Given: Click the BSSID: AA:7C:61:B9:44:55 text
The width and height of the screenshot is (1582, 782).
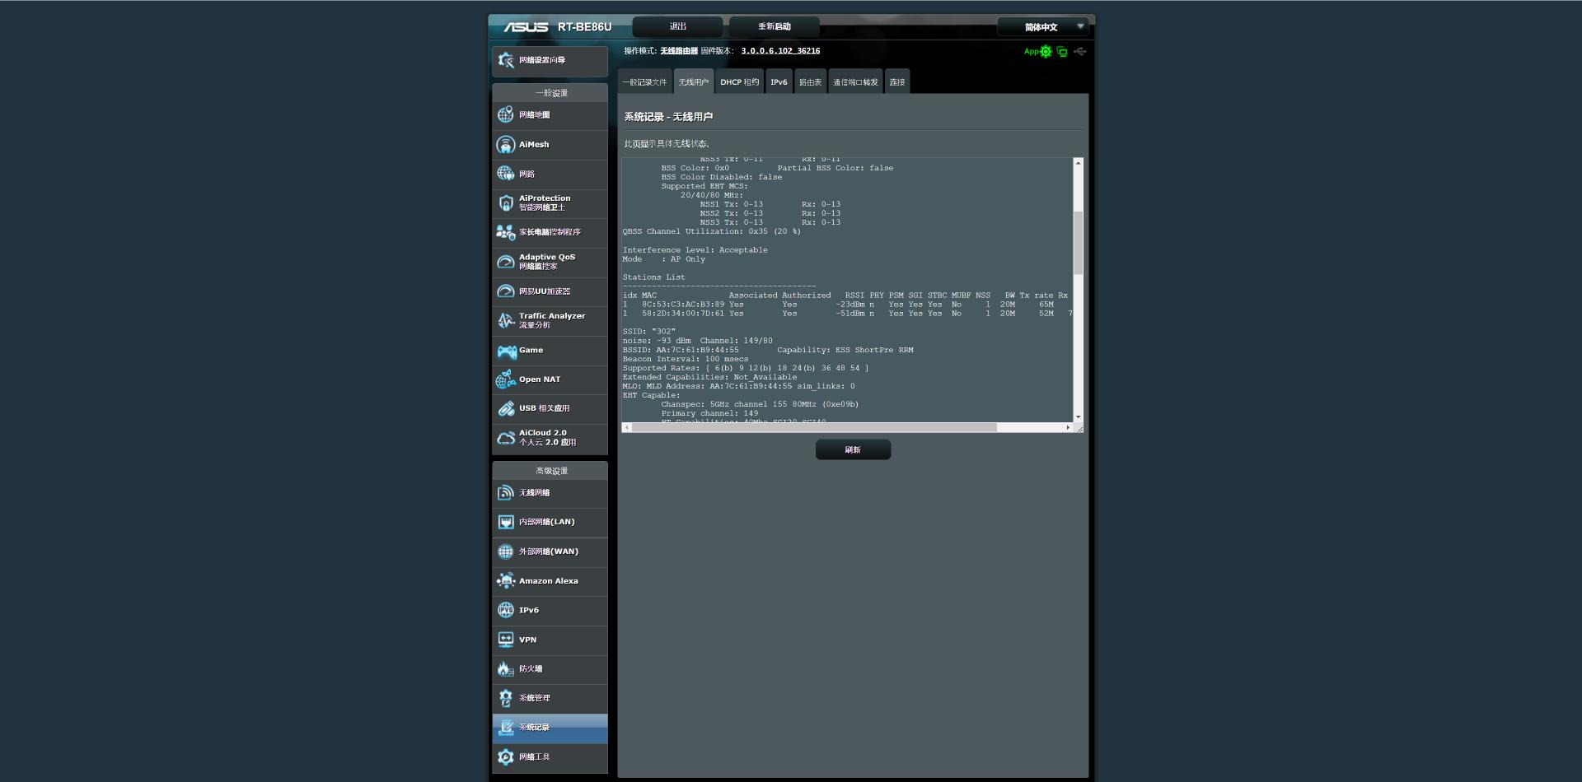Looking at the screenshot, I should (681, 350).
